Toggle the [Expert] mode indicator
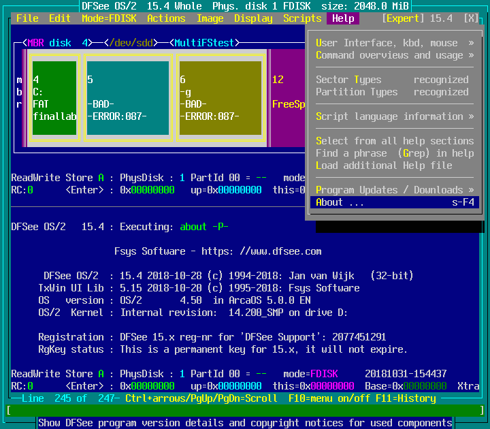The height and width of the screenshot is (429, 490). pos(403,18)
